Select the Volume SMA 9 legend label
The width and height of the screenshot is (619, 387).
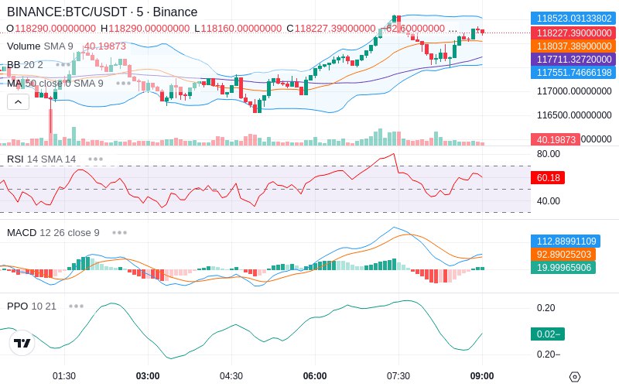[40, 46]
